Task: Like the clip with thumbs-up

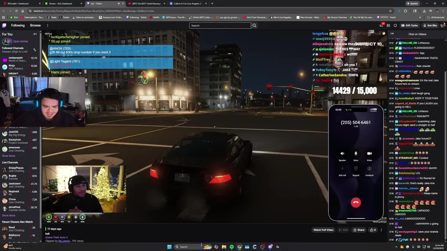Action: pos(373,230)
